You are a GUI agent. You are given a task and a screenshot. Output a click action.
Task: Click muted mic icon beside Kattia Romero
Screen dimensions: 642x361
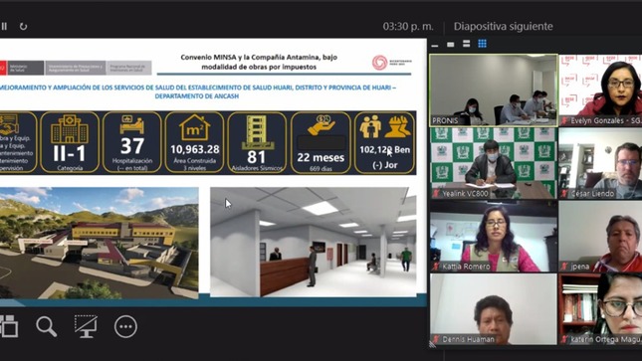point(436,267)
